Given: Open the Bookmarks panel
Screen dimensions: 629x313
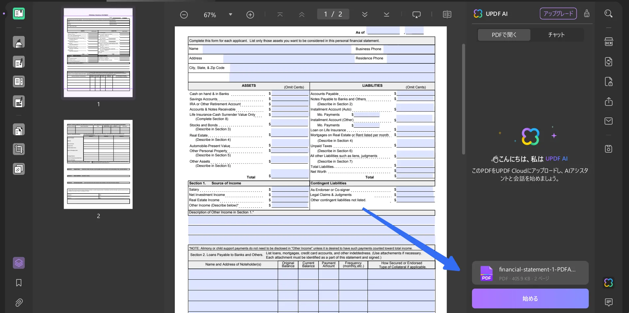Looking at the screenshot, I should tap(19, 283).
